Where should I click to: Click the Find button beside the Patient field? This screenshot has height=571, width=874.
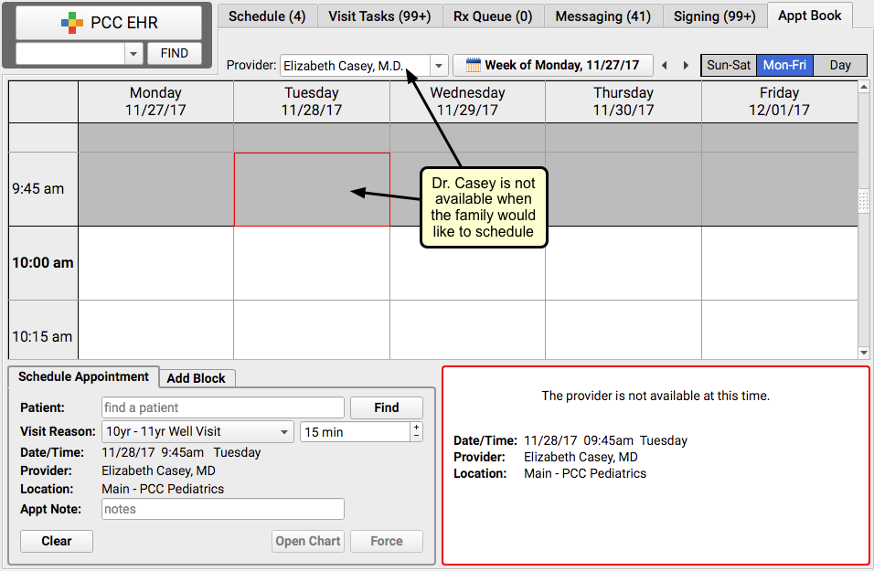387,407
